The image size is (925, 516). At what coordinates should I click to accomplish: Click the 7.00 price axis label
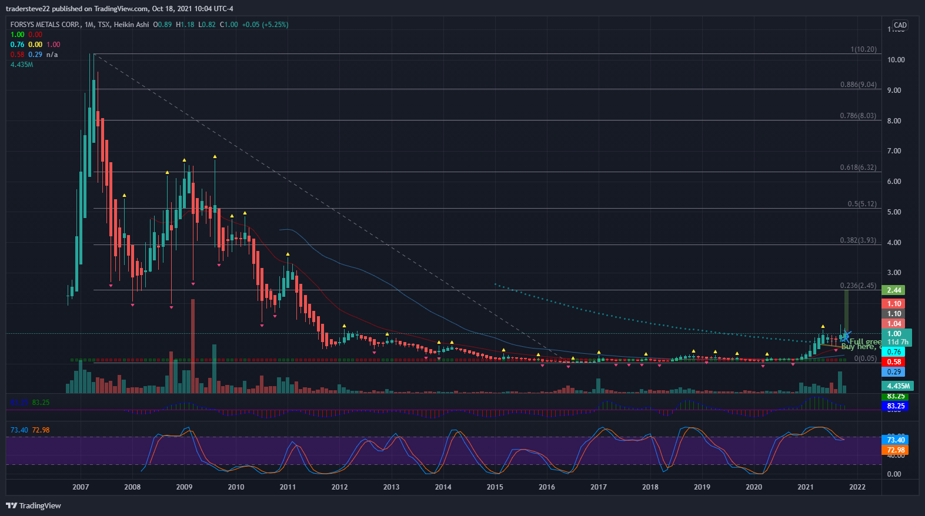coord(894,151)
